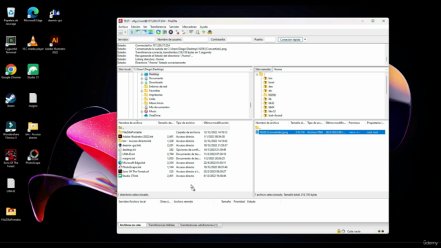Select the etc folder in the remote tree
This screenshot has width=441, height=248.
[x=270, y=91]
